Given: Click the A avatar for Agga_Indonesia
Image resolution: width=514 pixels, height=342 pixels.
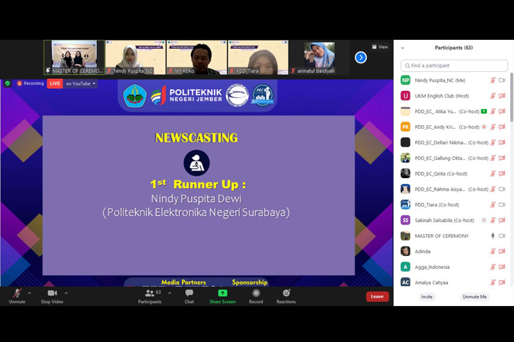Looking at the screenshot, I should pyautogui.click(x=405, y=267).
